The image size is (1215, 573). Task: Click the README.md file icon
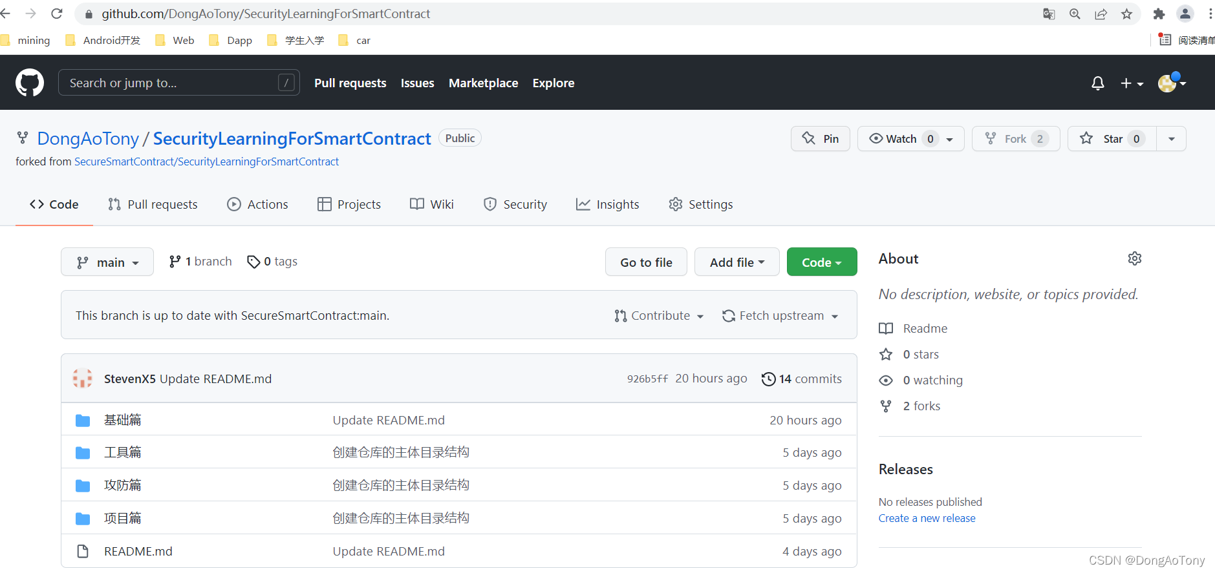(x=83, y=551)
